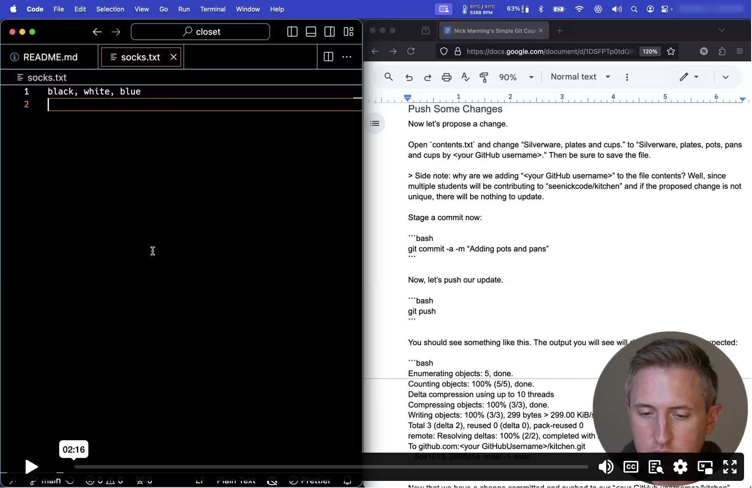The image size is (752, 488).
Task: Toggle the secondary side bar in VS Code
Action: (x=330, y=32)
